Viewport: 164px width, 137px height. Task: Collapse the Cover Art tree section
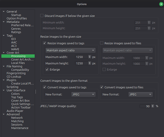coord(4,53)
